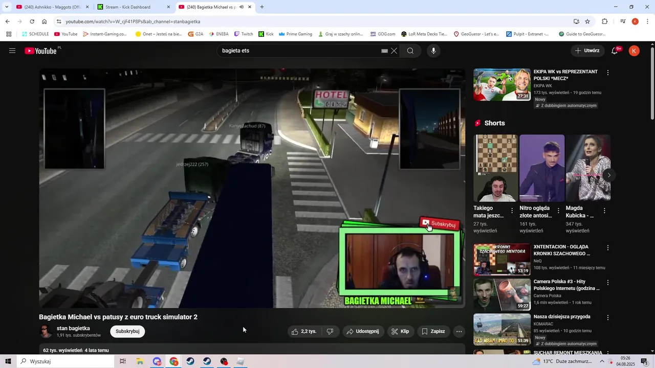655x368 pixels.
Task: Like the video with thumbs-up 2,2 tys.
Action: 304,331
